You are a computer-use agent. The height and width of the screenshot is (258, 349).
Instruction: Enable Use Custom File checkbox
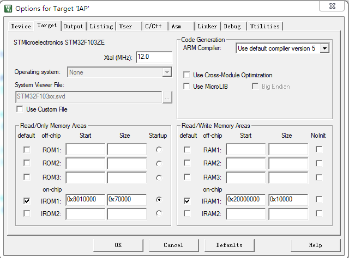tap(20, 109)
